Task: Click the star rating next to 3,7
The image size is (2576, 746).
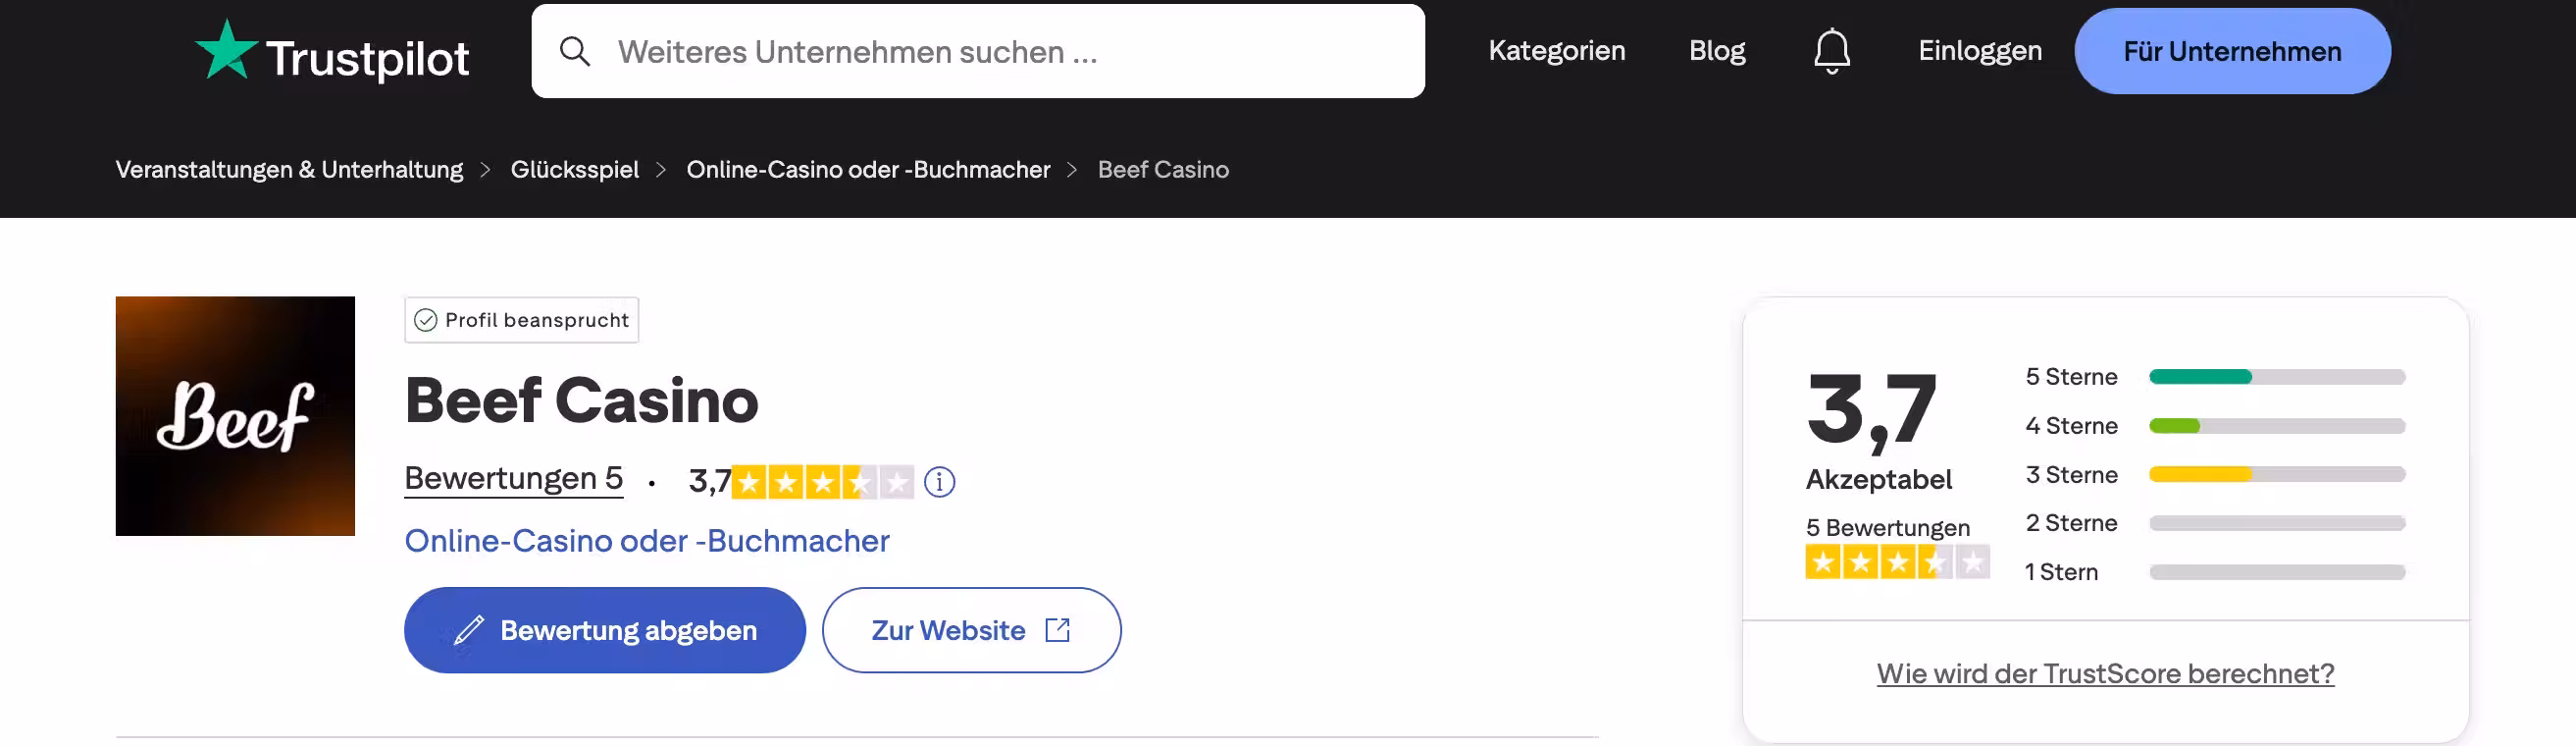Action: (822, 482)
